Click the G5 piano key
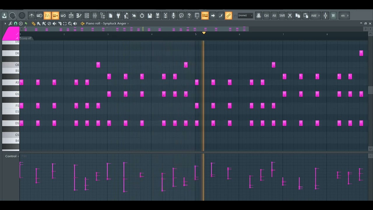 11,94
